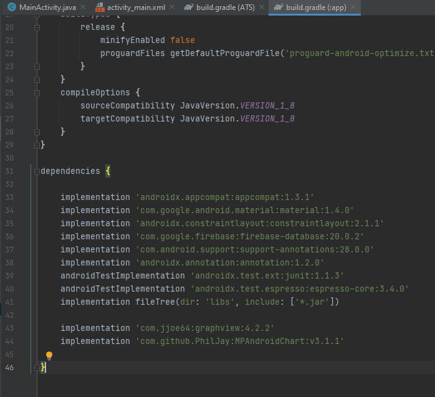
Task: Click 'androidTestImplementation' on line 40
Action: click(123, 289)
